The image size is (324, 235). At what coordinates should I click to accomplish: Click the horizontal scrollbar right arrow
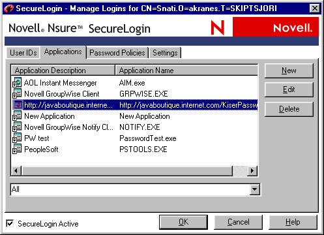pos(252,171)
